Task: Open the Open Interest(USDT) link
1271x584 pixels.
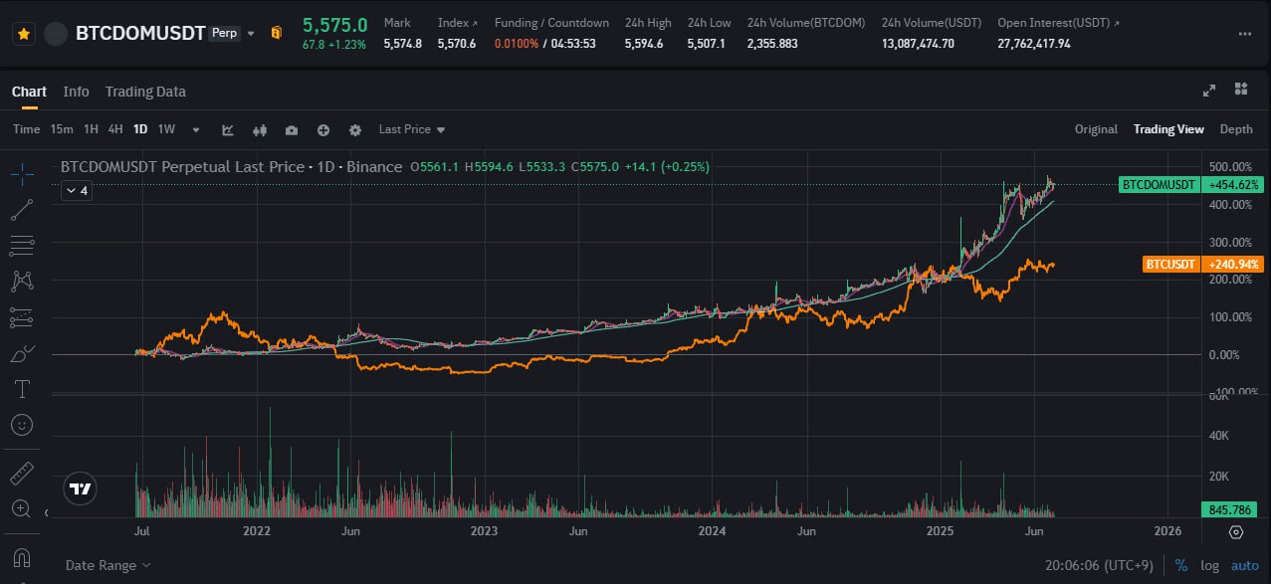Action: point(1058,23)
